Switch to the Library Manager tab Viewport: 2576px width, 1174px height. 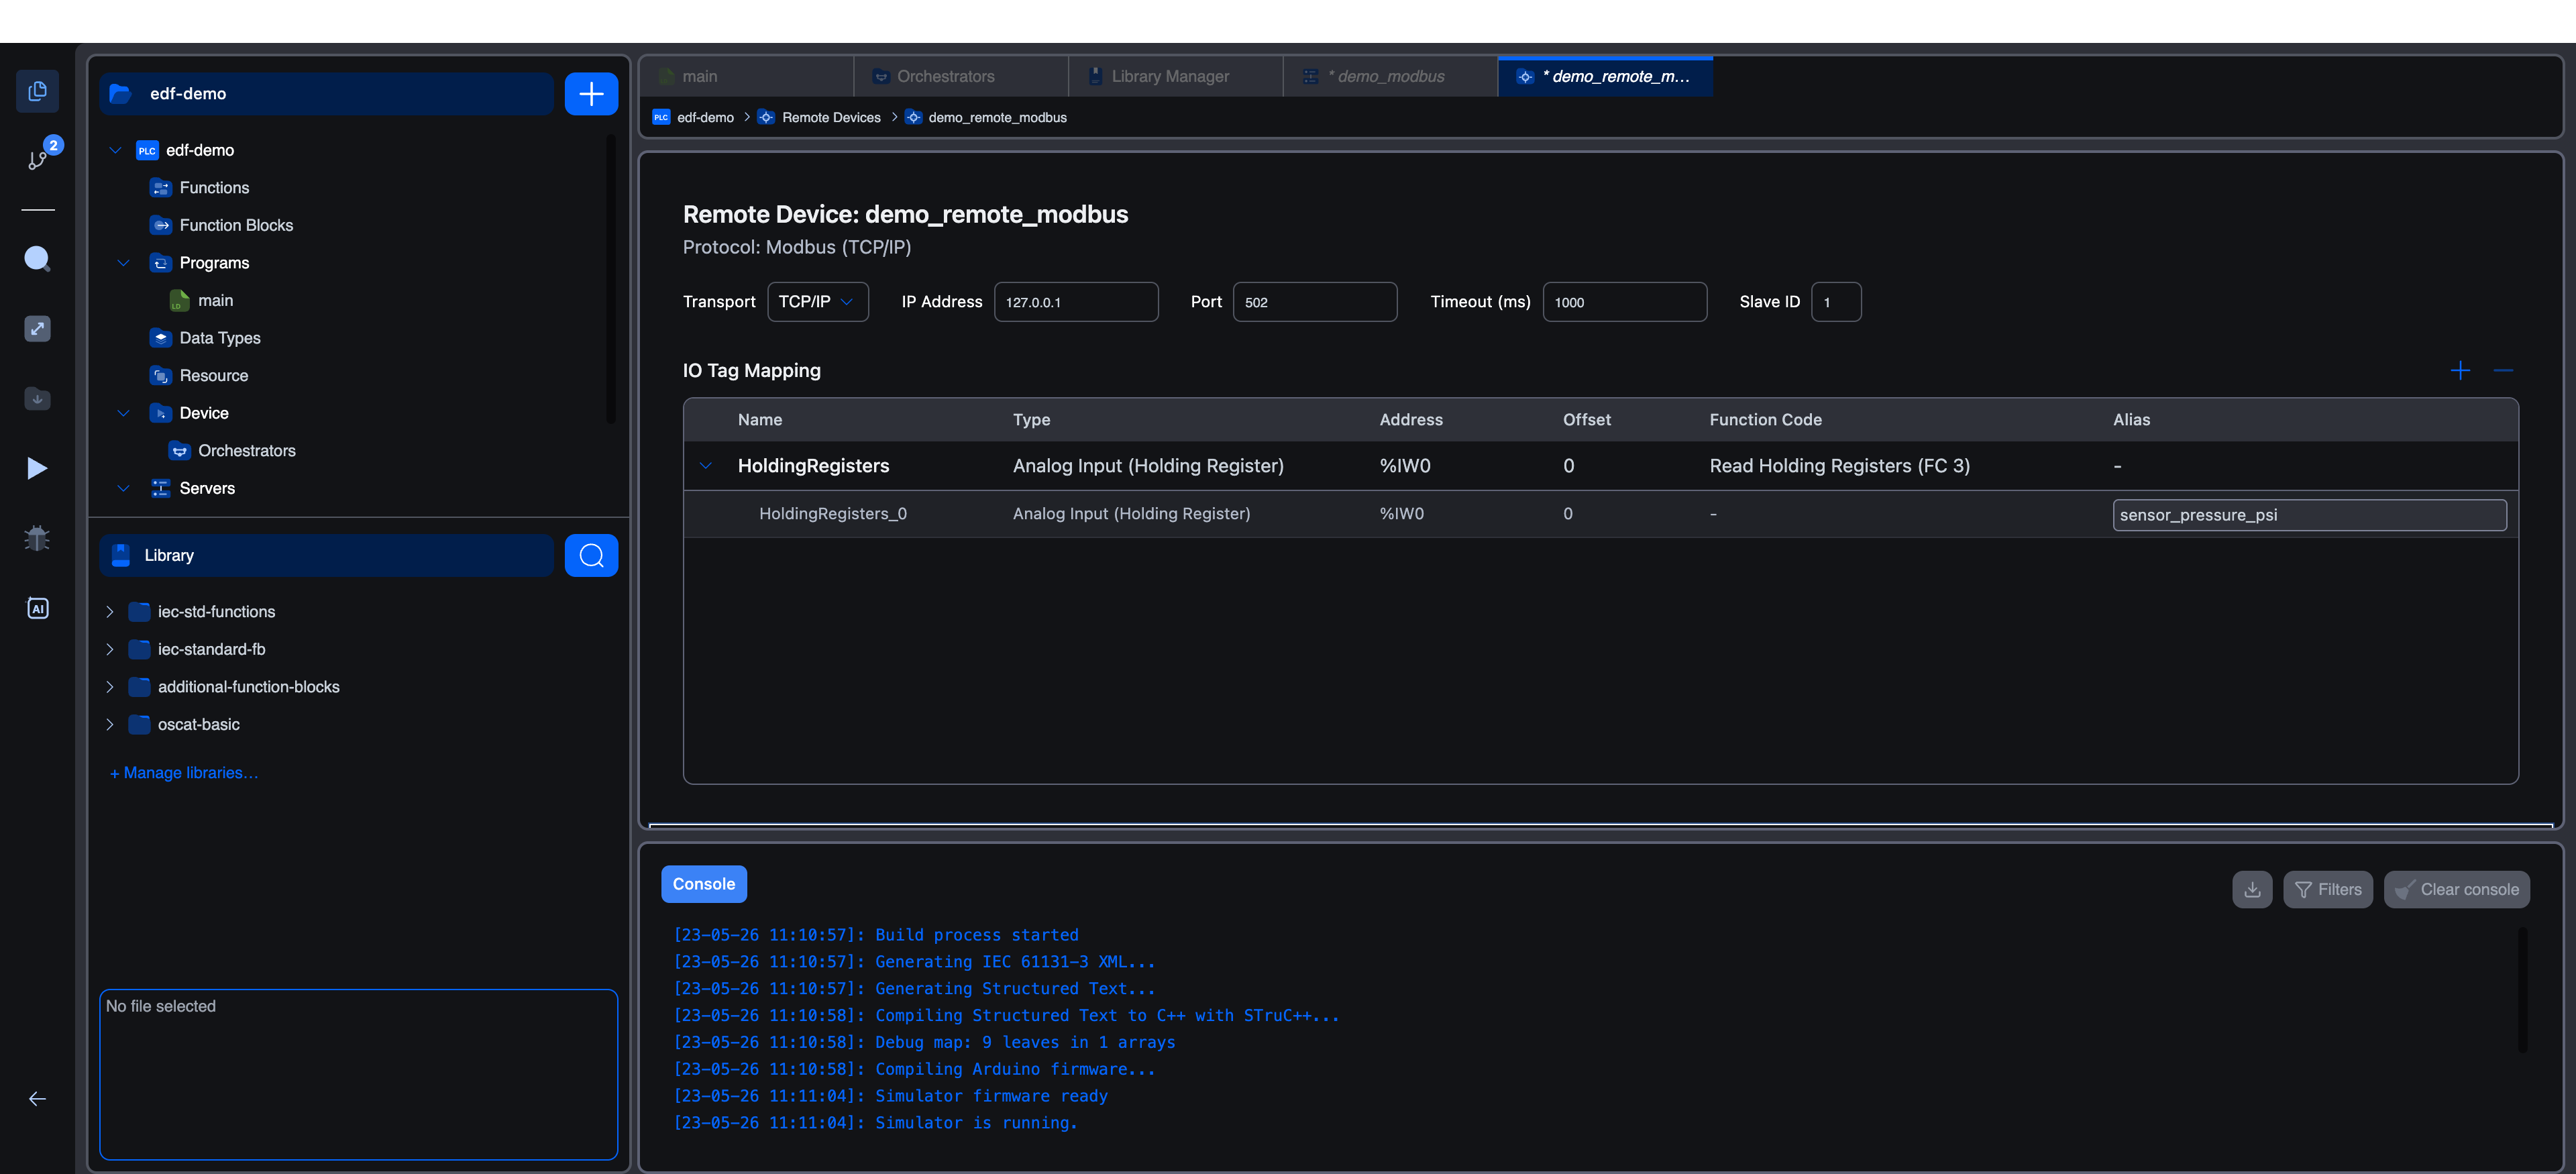1176,77
